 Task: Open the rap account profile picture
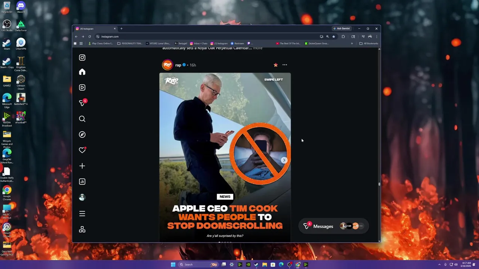click(x=167, y=65)
